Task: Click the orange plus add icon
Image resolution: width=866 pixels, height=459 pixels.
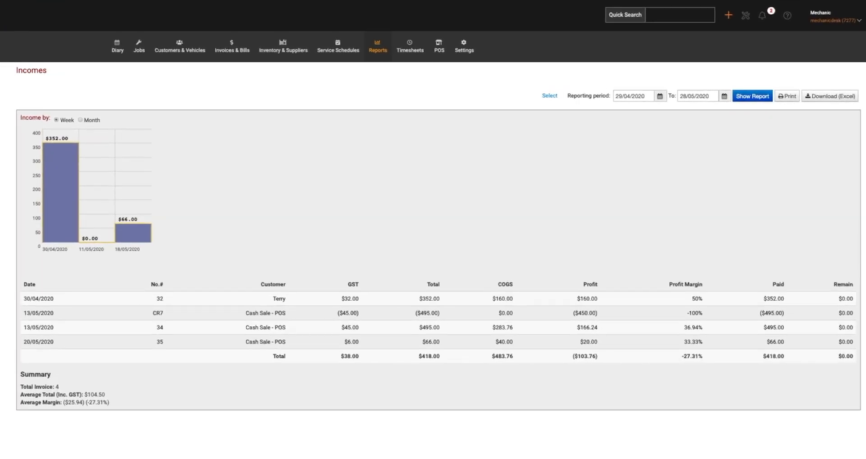Action: pos(728,15)
